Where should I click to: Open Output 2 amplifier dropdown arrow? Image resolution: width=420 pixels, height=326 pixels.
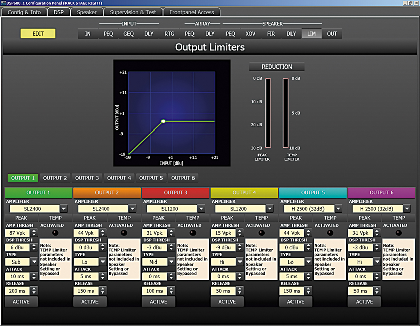click(133, 208)
